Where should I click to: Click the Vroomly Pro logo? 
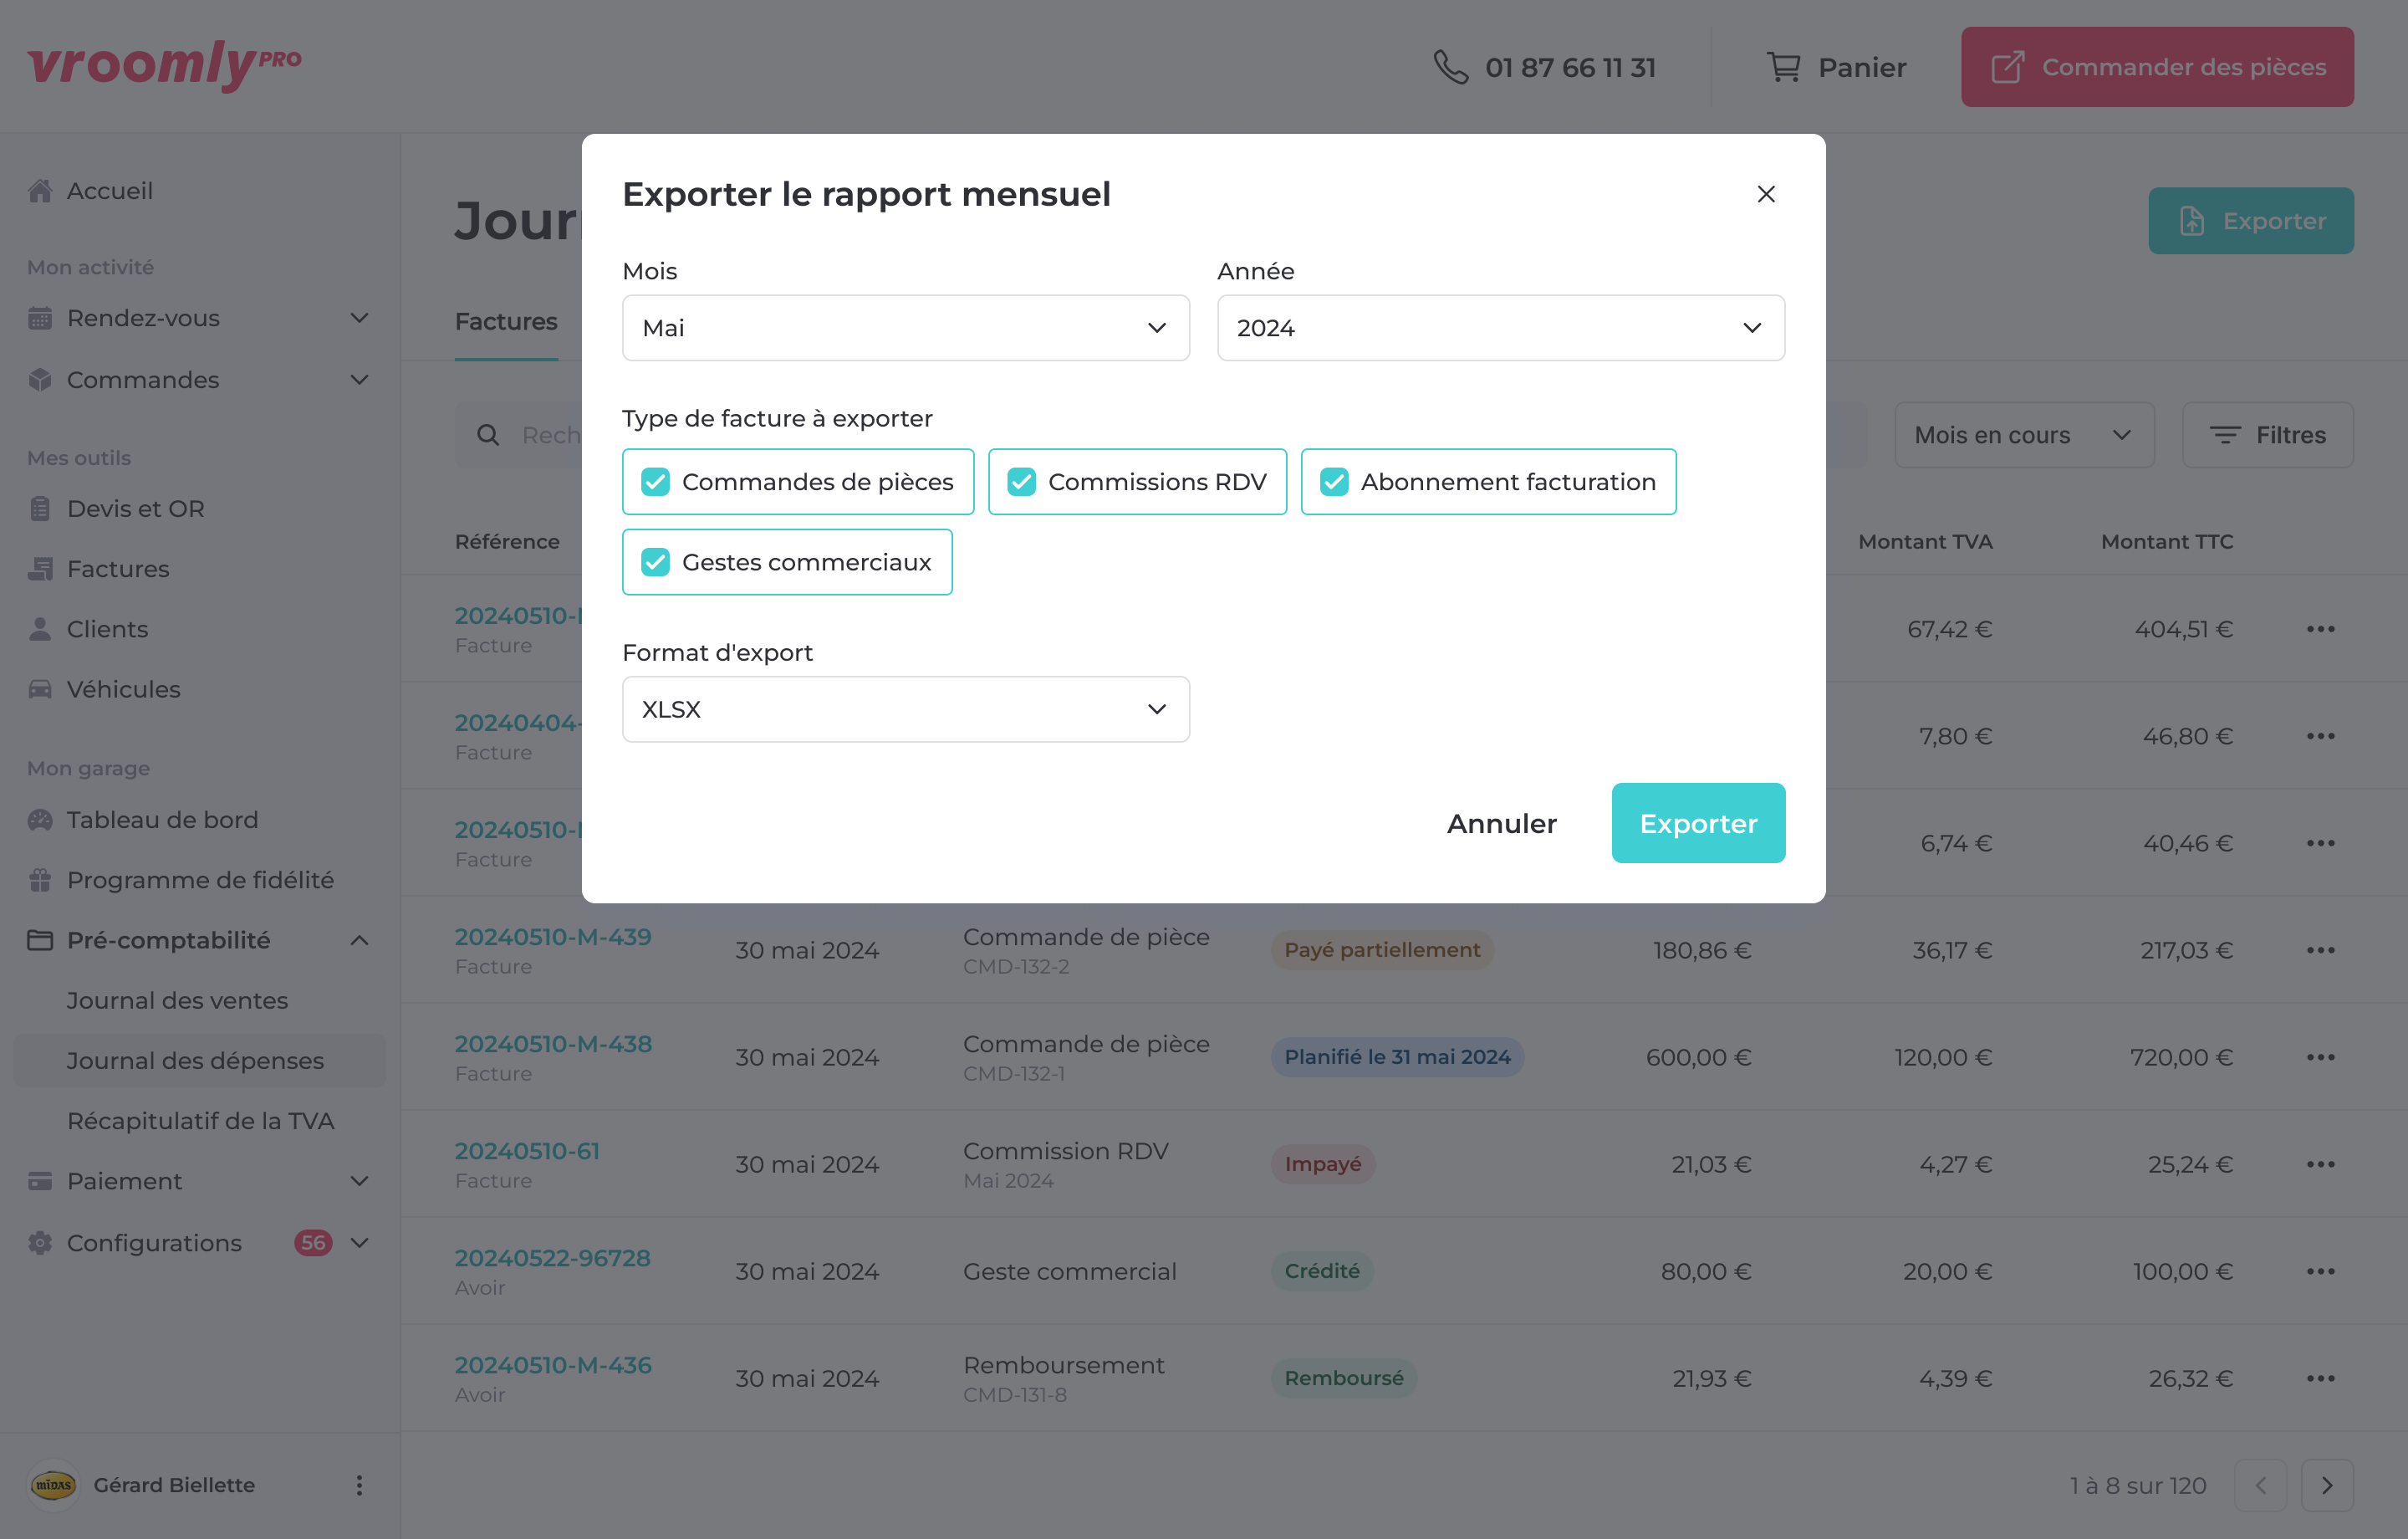(x=164, y=66)
